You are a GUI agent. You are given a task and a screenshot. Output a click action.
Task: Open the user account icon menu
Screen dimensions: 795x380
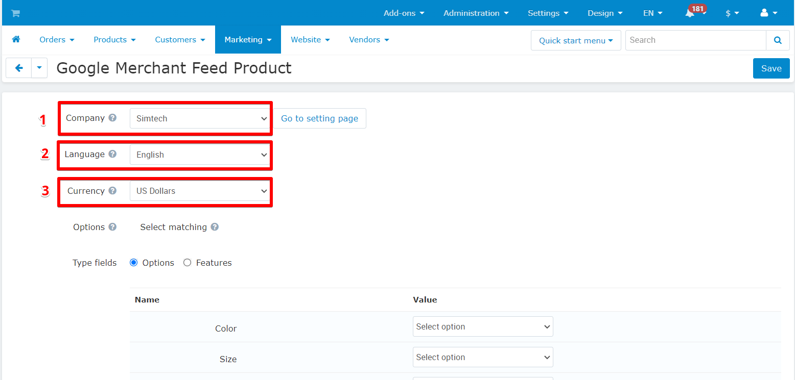pyautogui.click(x=769, y=13)
